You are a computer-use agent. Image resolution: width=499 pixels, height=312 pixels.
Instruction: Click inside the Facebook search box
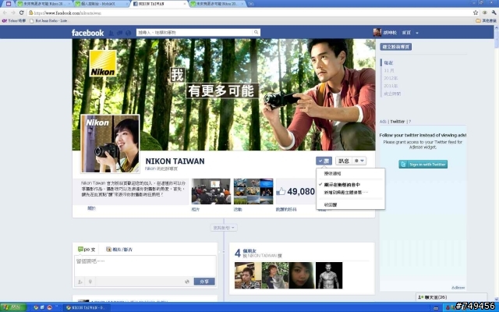194,33
